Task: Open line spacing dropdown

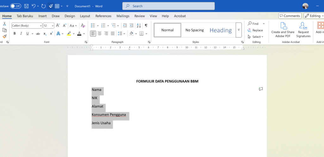Action: (124, 33)
